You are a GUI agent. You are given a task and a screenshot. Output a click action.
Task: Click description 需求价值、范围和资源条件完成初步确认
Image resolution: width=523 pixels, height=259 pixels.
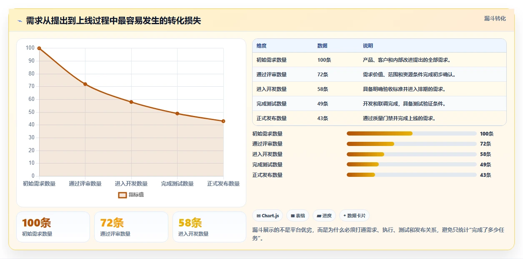(x=409, y=75)
